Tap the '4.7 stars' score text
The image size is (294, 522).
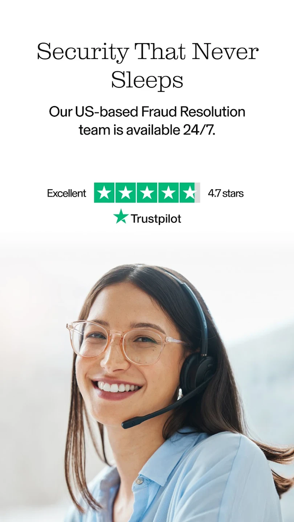[x=225, y=193]
